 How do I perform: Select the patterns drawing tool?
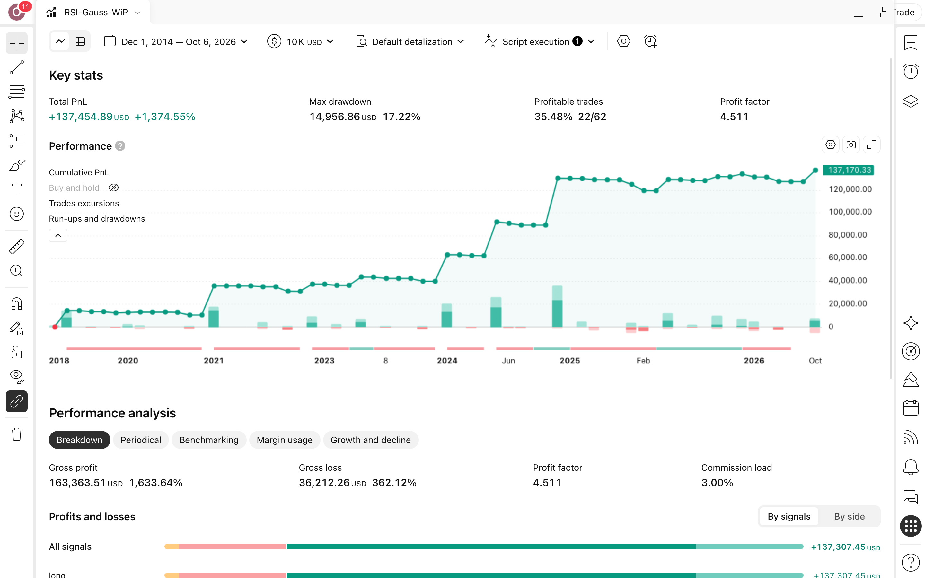coord(17,116)
